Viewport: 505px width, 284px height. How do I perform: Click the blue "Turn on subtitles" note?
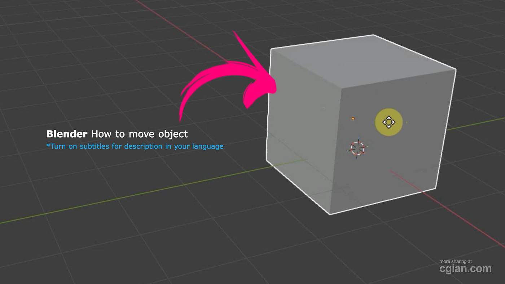135,146
